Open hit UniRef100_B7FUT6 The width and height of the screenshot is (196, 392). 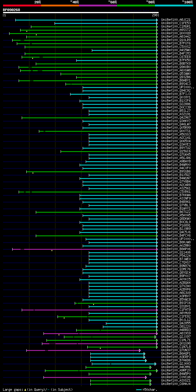tap(176, 43)
